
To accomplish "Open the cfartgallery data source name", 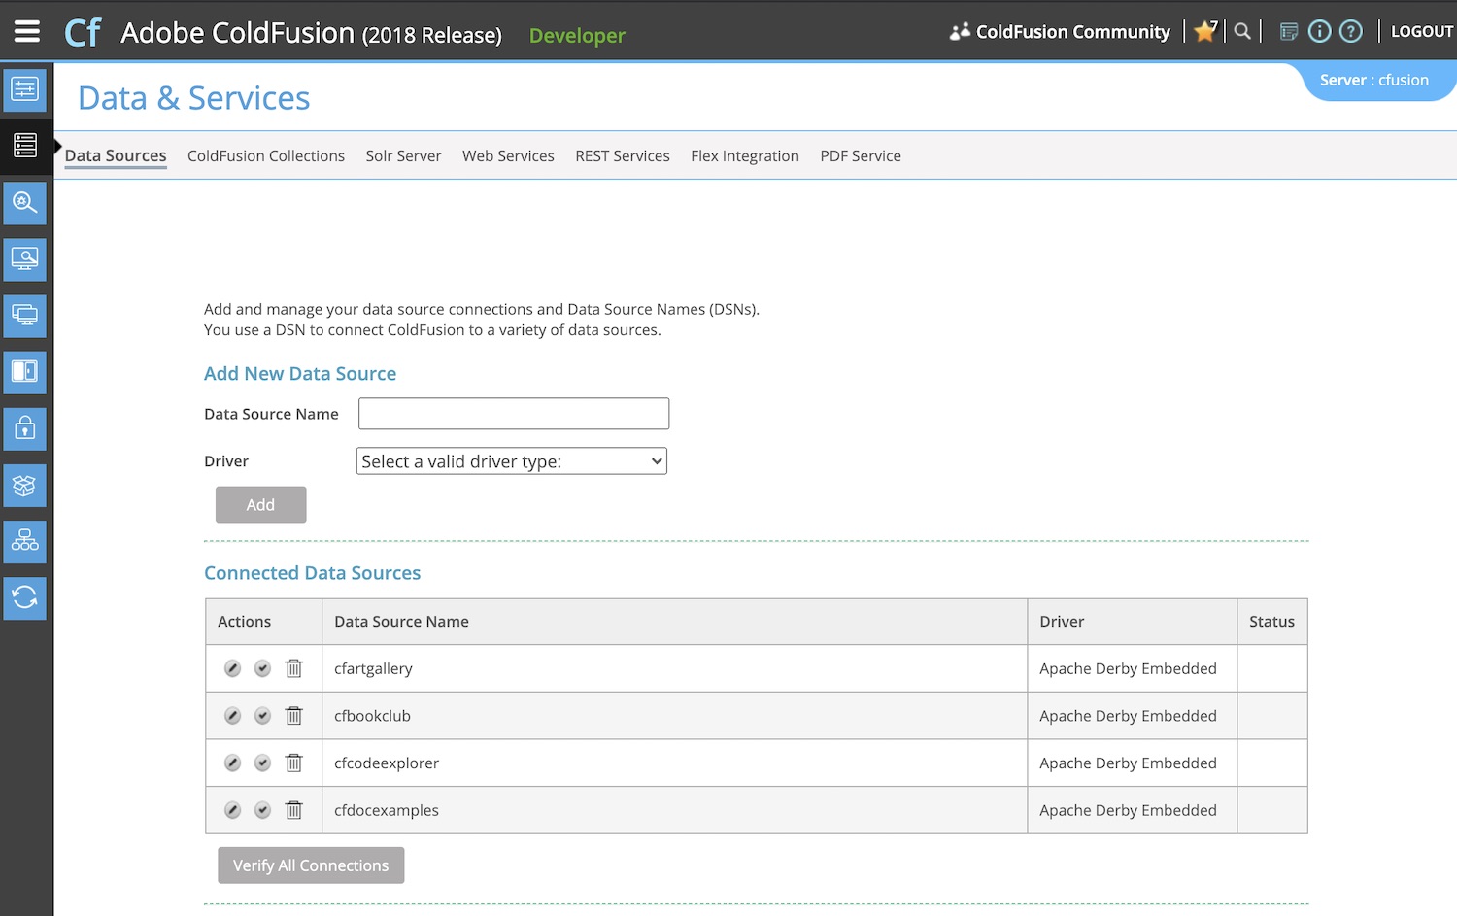I will click(373, 668).
